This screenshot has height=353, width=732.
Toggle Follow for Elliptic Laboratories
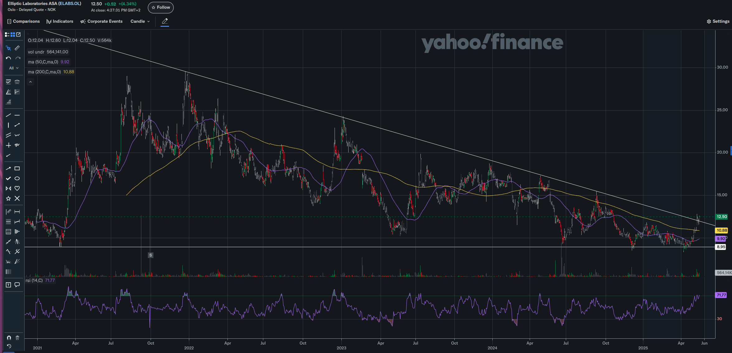(x=161, y=7)
